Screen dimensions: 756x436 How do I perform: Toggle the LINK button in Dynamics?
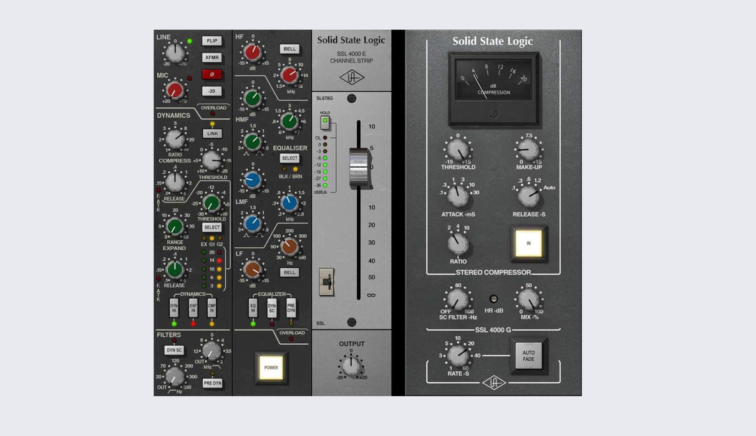[212, 134]
